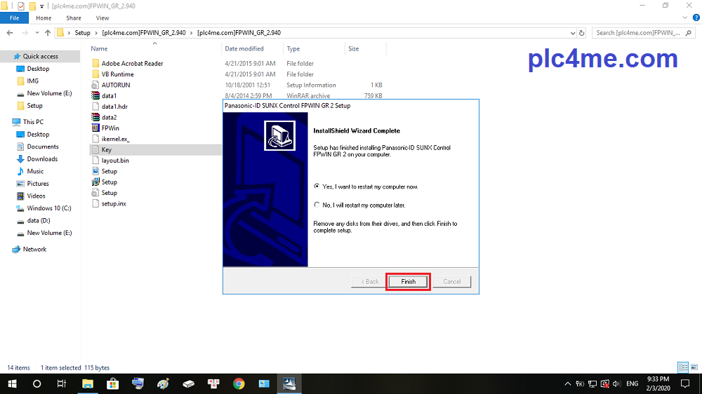This screenshot has width=702, height=394.
Task: Show hidden system tray icons
Action: [567, 383]
